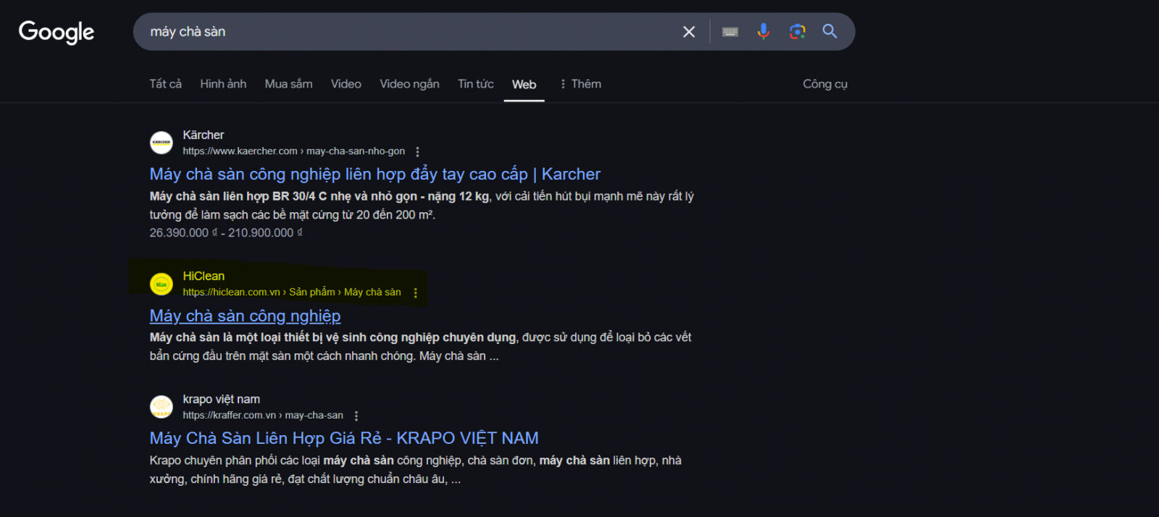Open Karcher máy chà sàn công nghiệp result
1159x517 pixels.
375,174
